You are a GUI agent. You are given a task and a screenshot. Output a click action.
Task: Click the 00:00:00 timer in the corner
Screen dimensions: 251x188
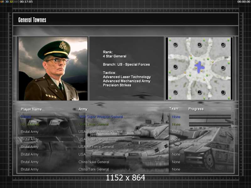pos(244,2)
